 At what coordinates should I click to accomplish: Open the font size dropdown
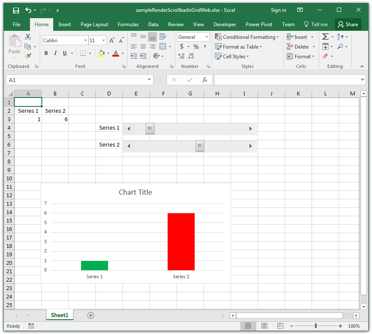pos(103,40)
